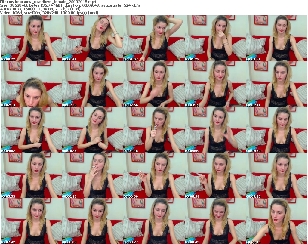The width and height of the screenshot is (308, 244).
Task: Select the thumbnail timestamped 00:04:02
Action: 31,130
